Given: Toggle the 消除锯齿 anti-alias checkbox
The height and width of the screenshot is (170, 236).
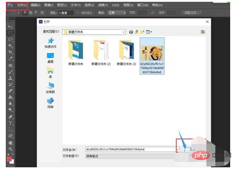Looking at the screenshot, I should pos(78,13).
